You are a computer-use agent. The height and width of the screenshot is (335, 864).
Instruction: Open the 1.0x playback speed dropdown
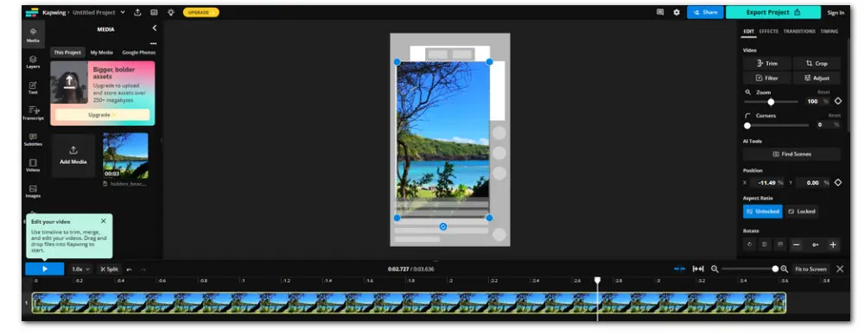(x=80, y=269)
